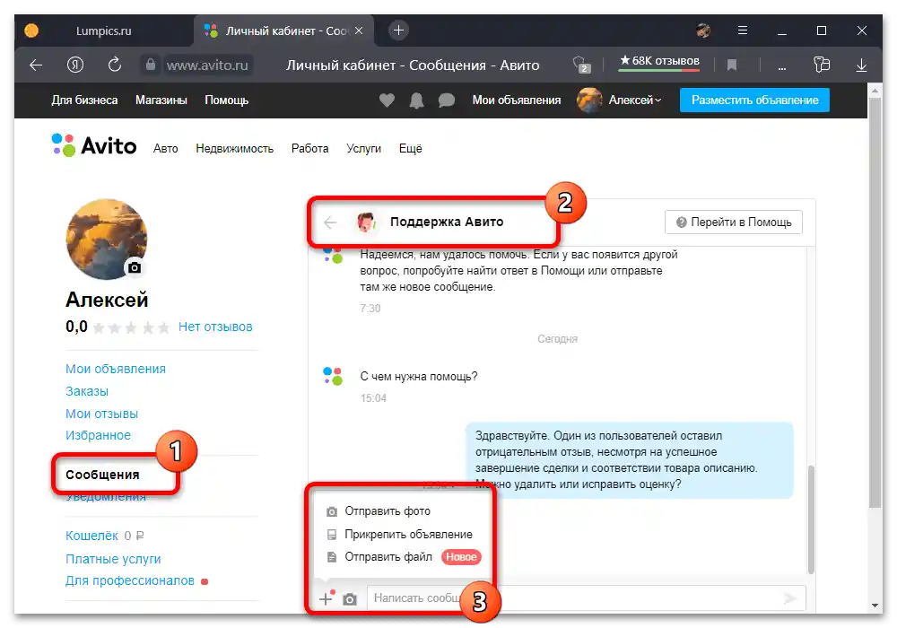Choose Отправить фото from attachment menu
This screenshot has width=897, height=628.
click(x=379, y=511)
